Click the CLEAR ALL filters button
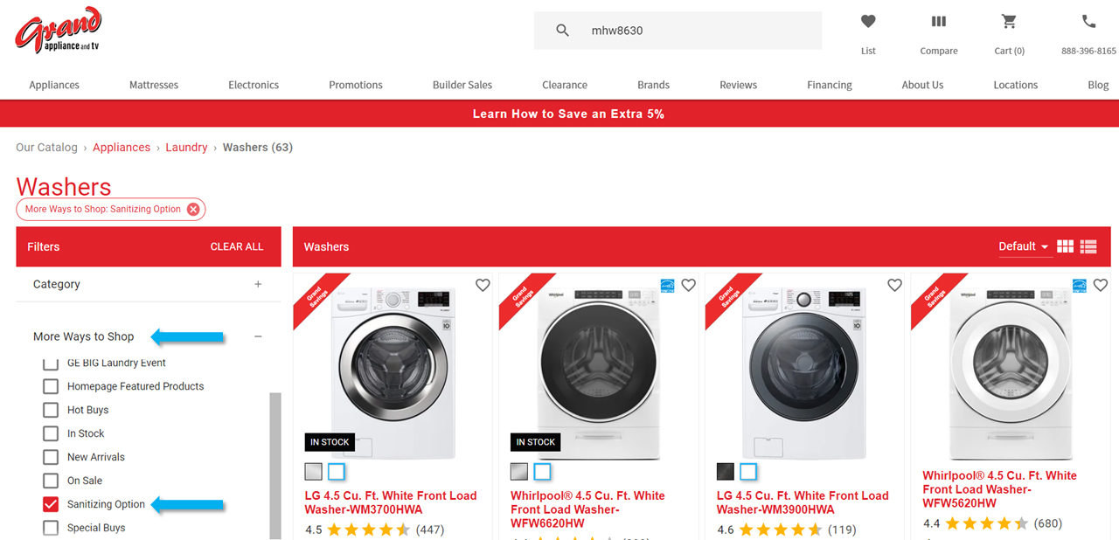The width and height of the screenshot is (1119, 540). [237, 246]
